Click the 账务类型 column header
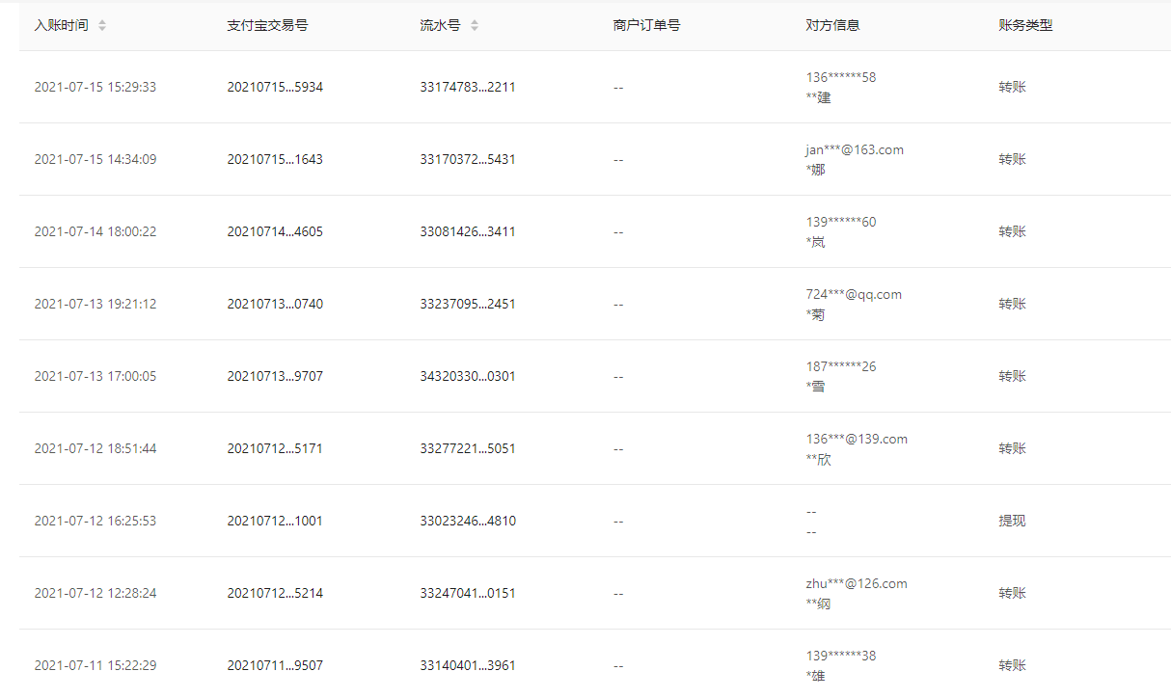 click(x=1025, y=25)
